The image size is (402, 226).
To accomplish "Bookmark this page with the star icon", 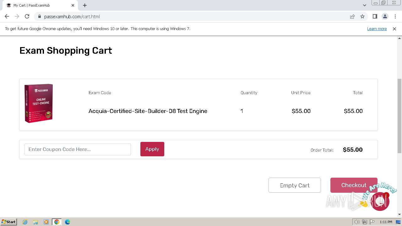I will [x=362, y=17].
